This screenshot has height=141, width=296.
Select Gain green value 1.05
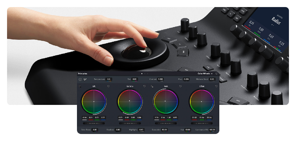pos(169,118)
